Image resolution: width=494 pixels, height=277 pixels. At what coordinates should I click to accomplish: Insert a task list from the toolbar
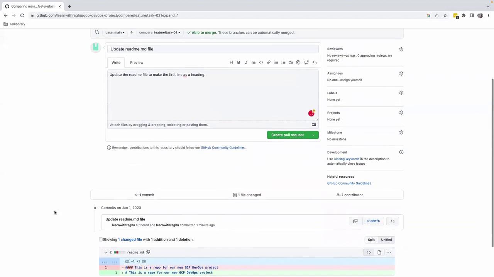coord(291,62)
